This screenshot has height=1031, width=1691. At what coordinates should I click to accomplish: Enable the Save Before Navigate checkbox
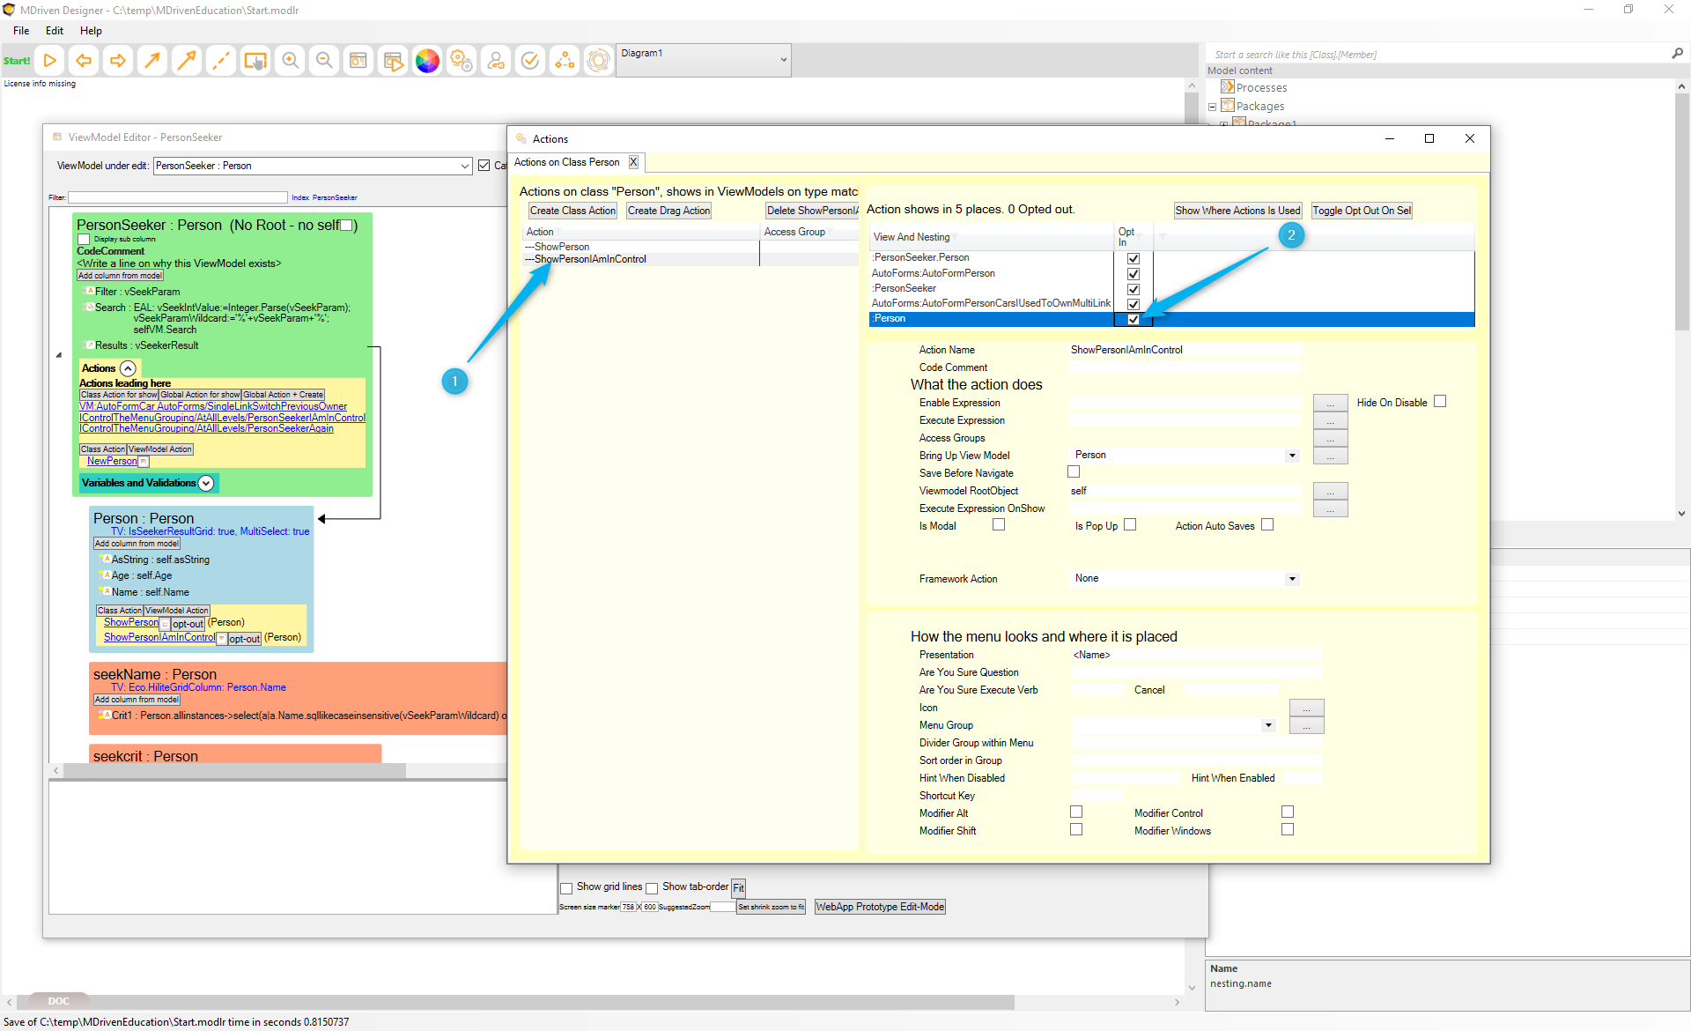pyautogui.click(x=1074, y=472)
